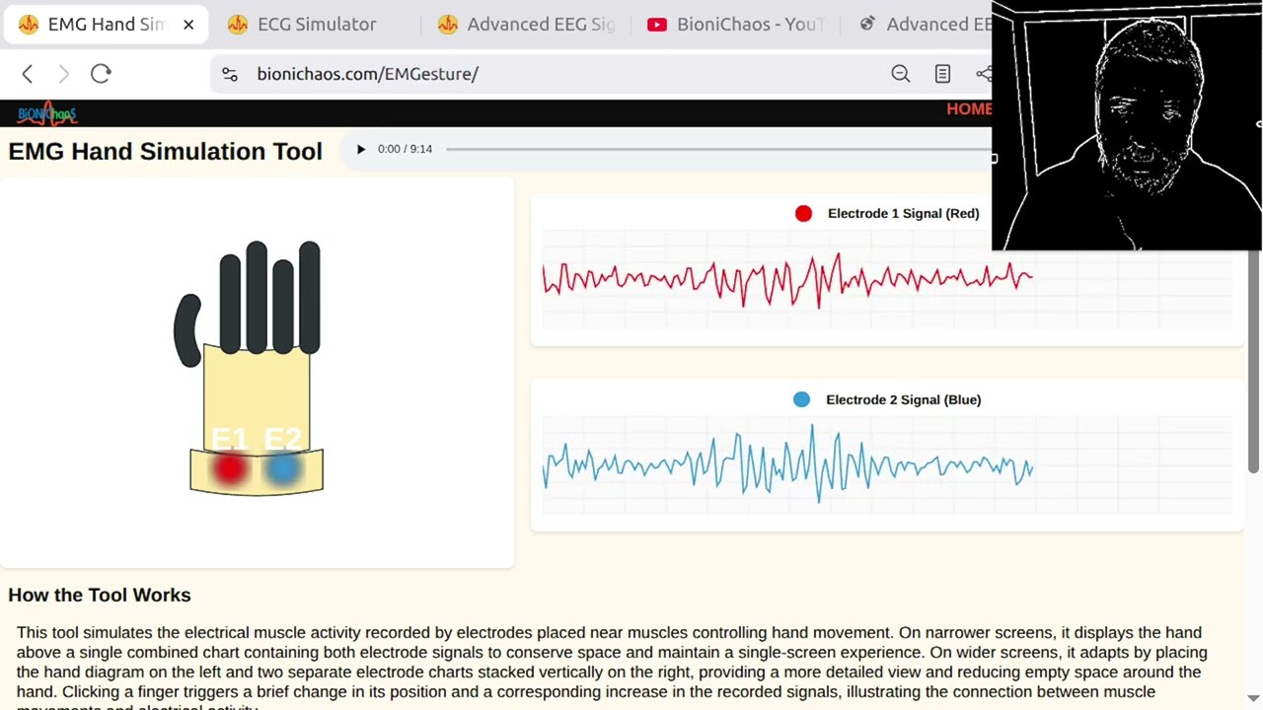Click the index finger of the hand
The image size is (1263, 710).
click(x=230, y=304)
